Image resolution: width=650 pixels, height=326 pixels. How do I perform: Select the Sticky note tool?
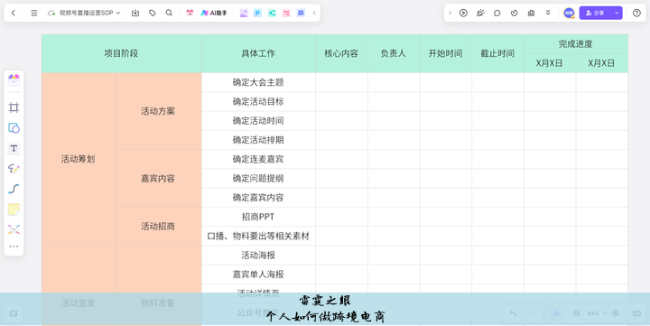pyautogui.click(x=14, y=209)
